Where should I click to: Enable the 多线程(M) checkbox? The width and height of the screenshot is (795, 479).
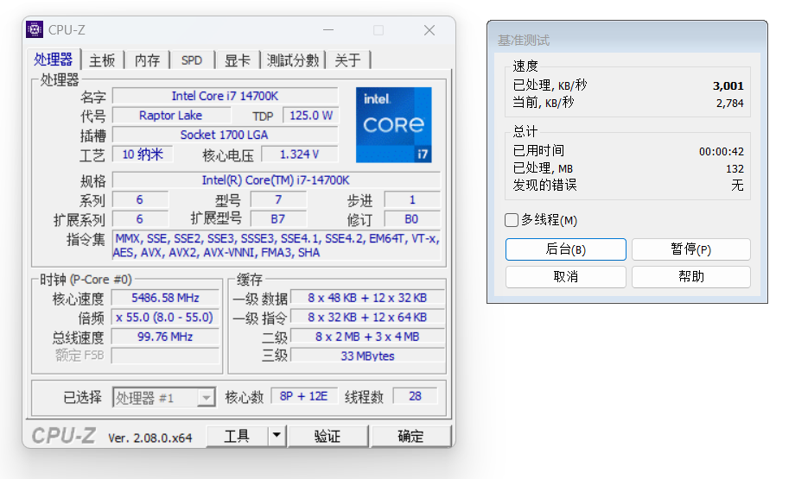pos(512,220)
